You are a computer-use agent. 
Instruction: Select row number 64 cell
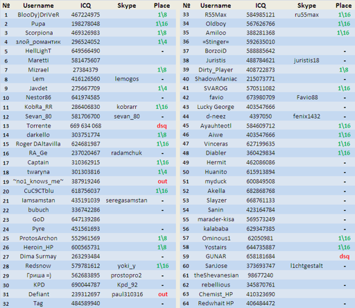click(x=186, y=303)
